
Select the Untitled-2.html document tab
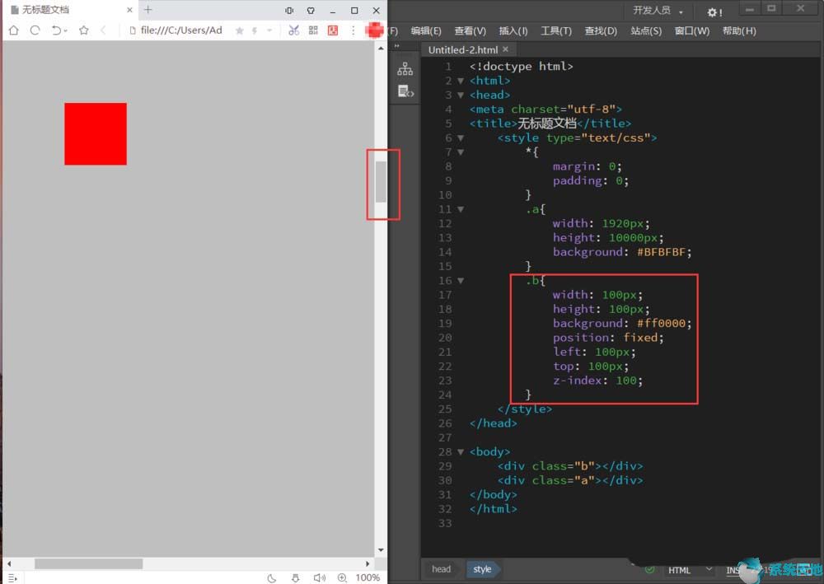click(x=462, y=49)
